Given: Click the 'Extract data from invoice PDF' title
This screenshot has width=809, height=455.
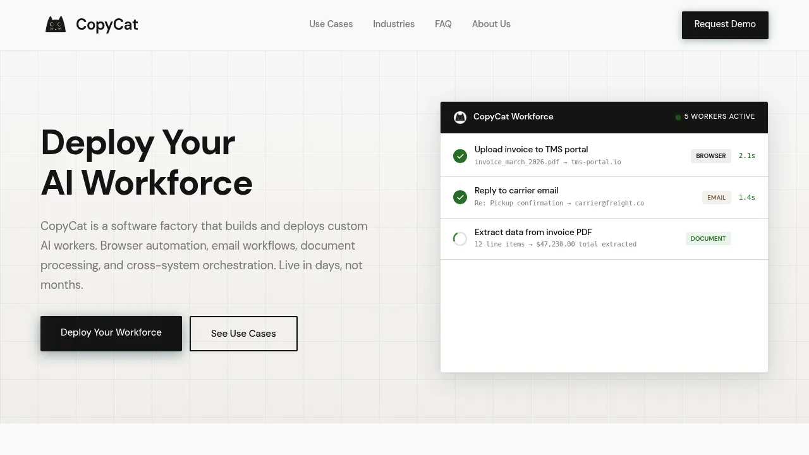Looking at the screenshot, I should pos(533,233).
